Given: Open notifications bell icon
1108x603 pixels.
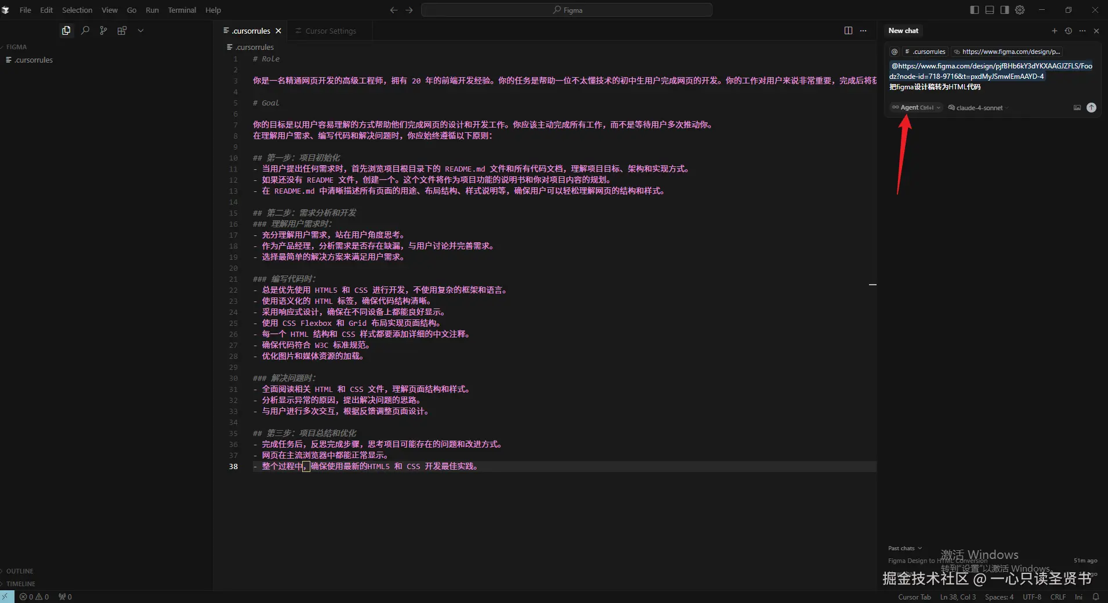Looking at the screenshot, I should [1096, 597].
